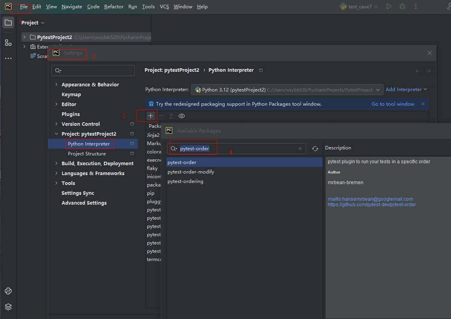Clear the pytest-order search text

point(300,149)
